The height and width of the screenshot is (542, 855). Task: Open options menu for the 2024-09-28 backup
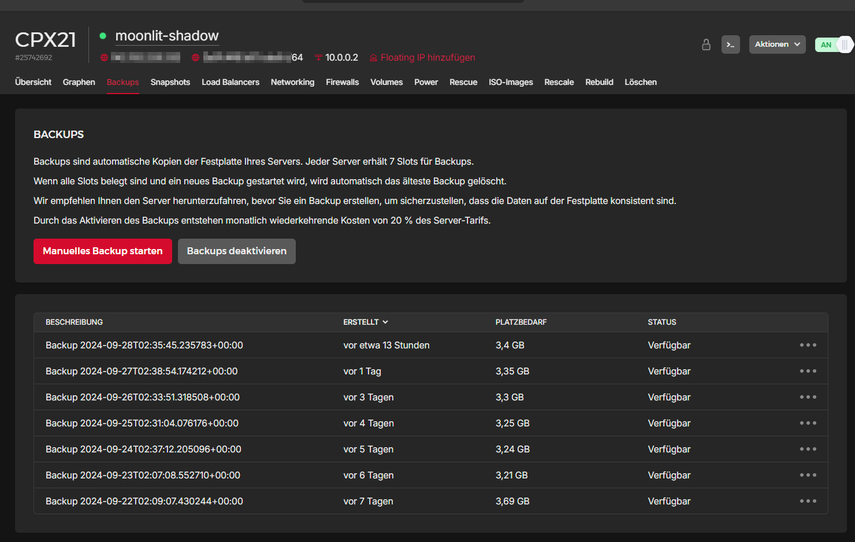tap(808, 345)
